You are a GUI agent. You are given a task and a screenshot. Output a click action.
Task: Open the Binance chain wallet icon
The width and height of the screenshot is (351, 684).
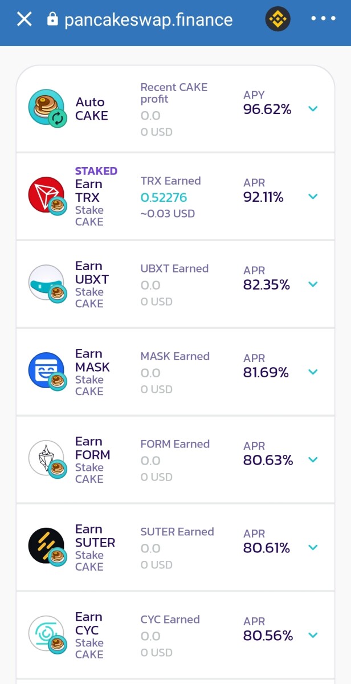tap(278, 20)
